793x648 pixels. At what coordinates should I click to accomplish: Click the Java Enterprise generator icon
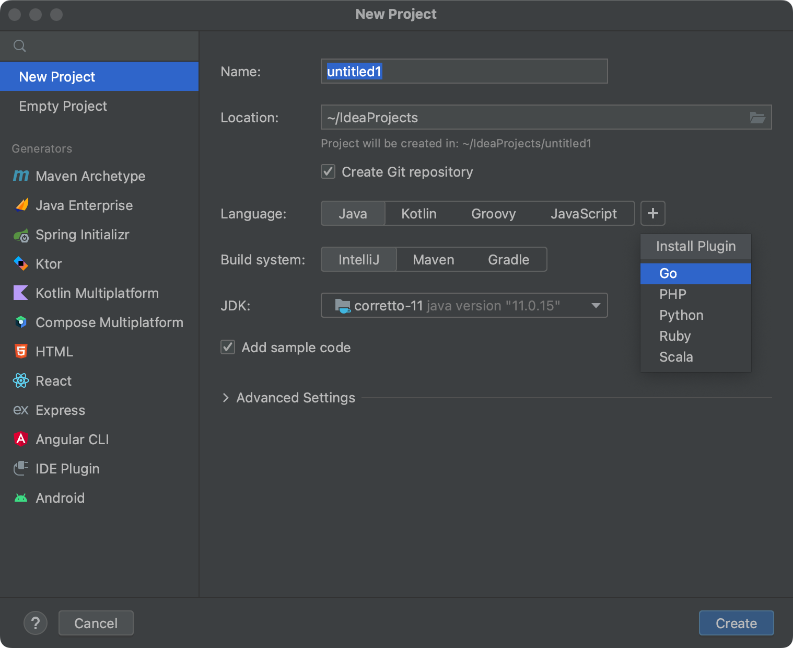20,205
